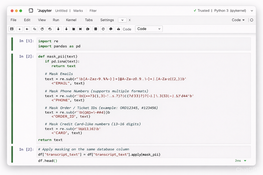This screenshot has width=263, height=175.
Task: Click the save notebook toolbar icon
Action: pos(12,29)
